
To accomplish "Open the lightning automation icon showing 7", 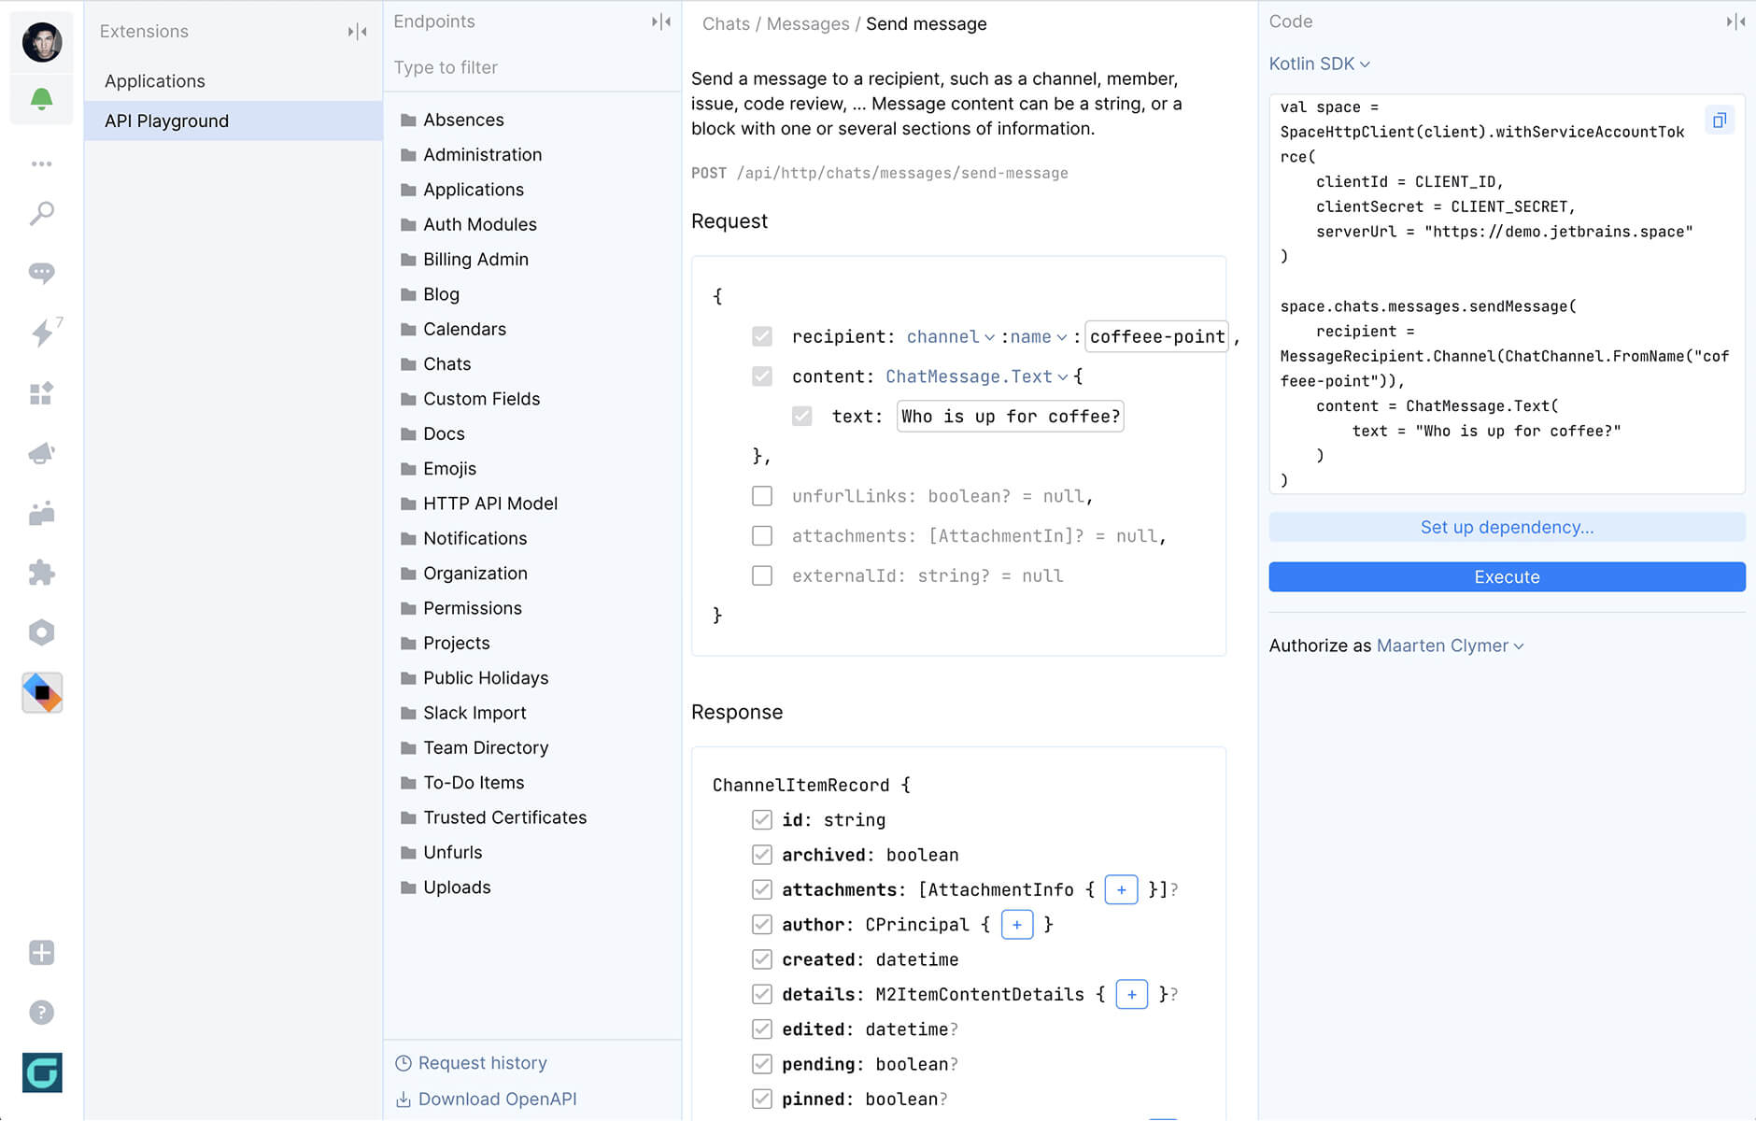I will [41, 333].
